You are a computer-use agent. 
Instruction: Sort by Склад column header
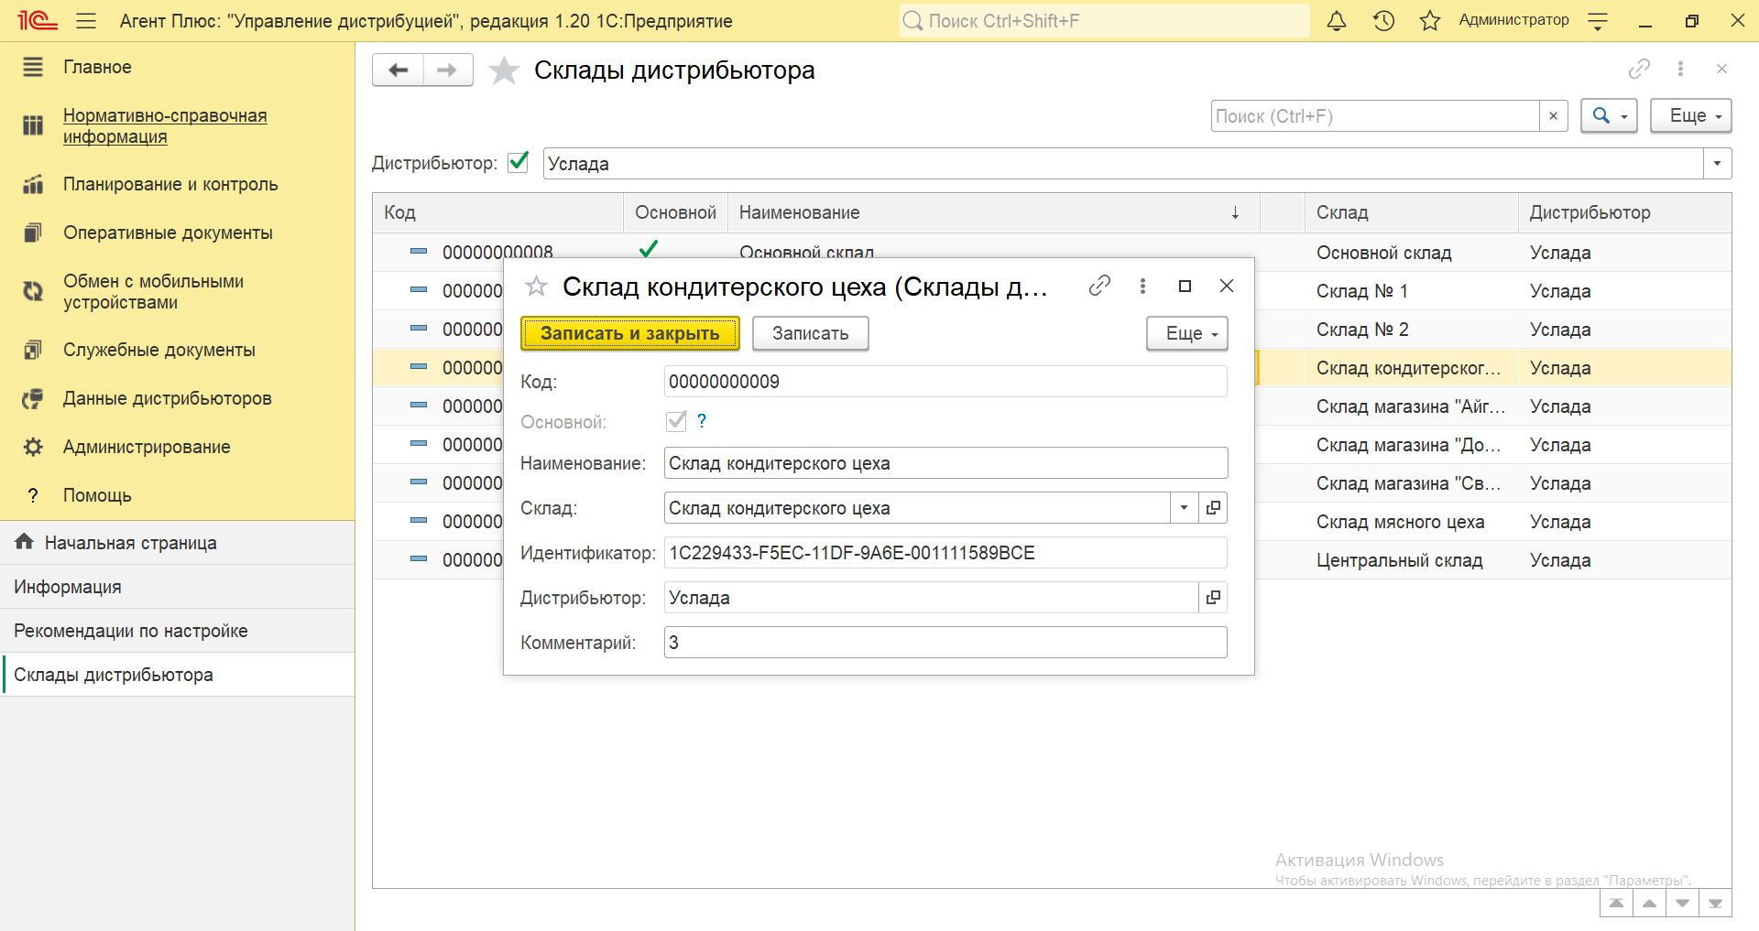[1411, 212]
